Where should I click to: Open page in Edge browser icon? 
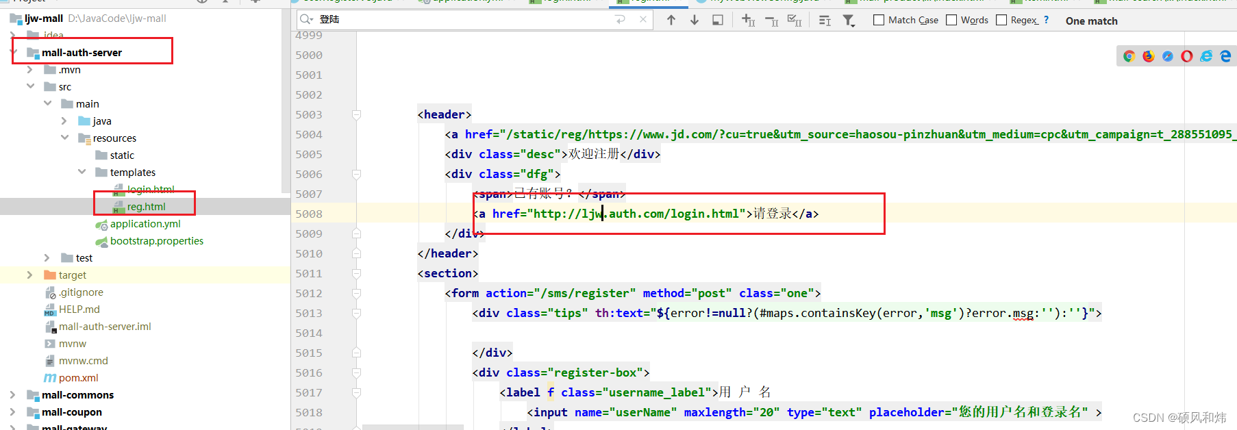[x=1225, y=56]
